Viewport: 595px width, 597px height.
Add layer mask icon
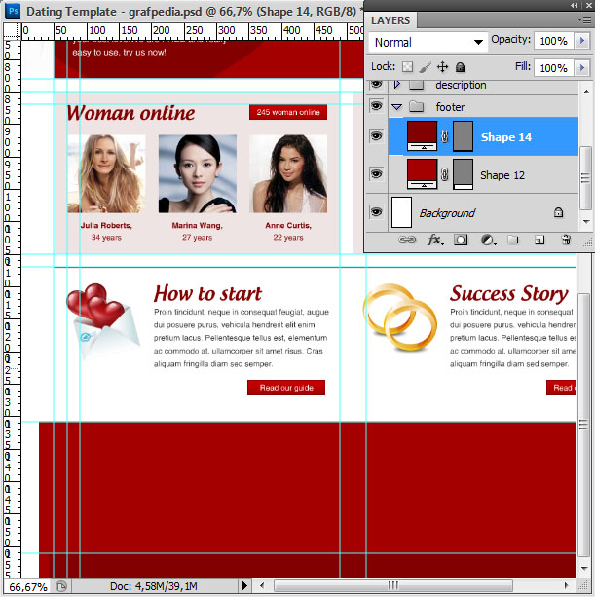[461, 240]
